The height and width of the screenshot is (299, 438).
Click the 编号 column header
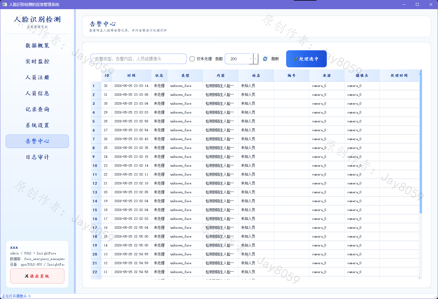tap(292, 76)
